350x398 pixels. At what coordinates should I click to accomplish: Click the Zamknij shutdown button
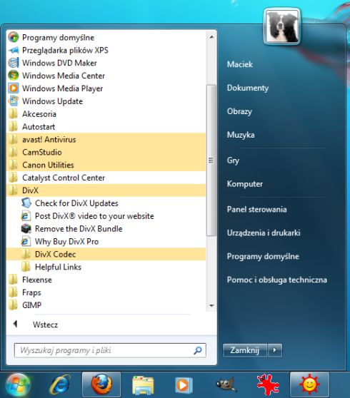[x=245, y=350]
